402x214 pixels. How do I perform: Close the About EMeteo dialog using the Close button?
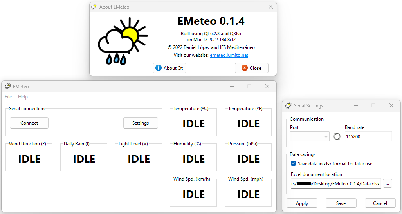pyautogui.click(x=252, y=68)
